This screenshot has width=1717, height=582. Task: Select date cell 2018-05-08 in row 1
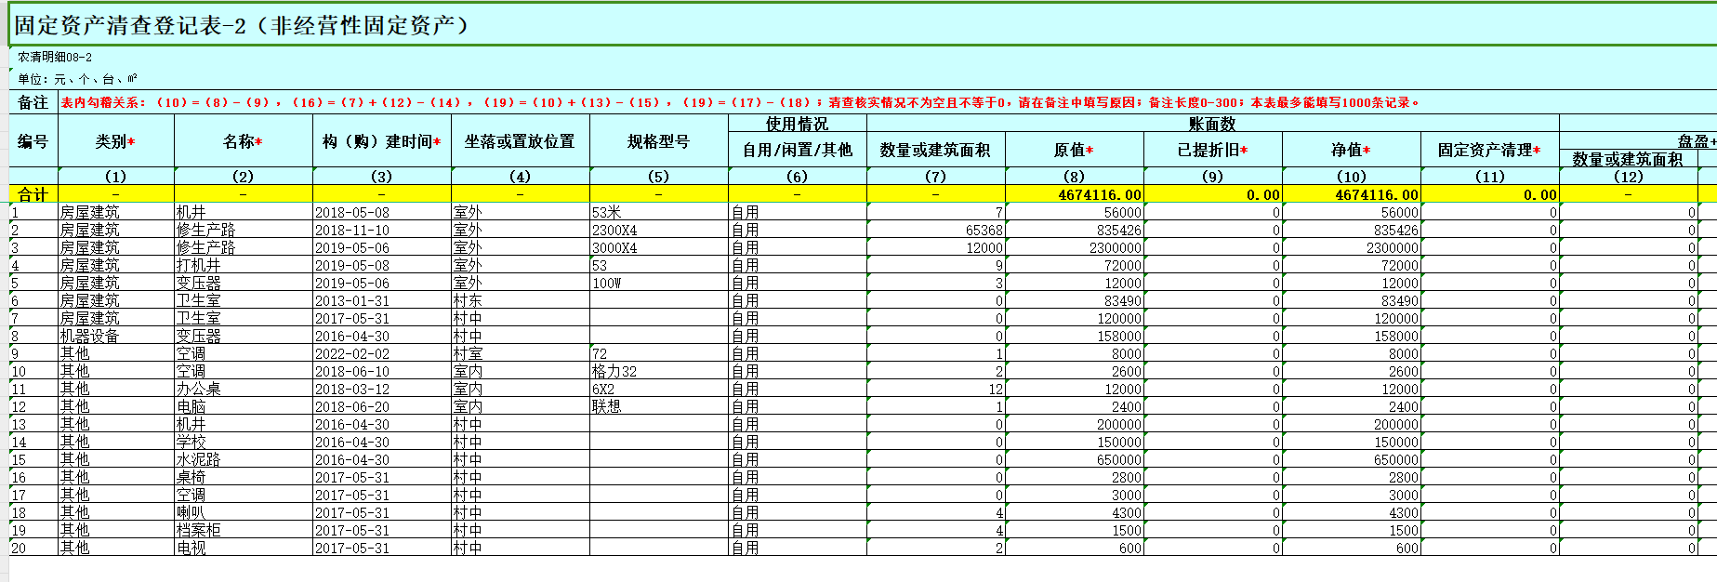pyautogui.click(x=382, y=212)
